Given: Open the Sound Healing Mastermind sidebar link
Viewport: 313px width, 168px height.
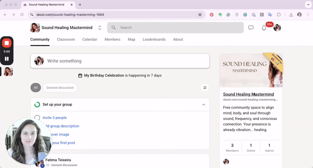Looking at the screenshot, I should point(248,94).
